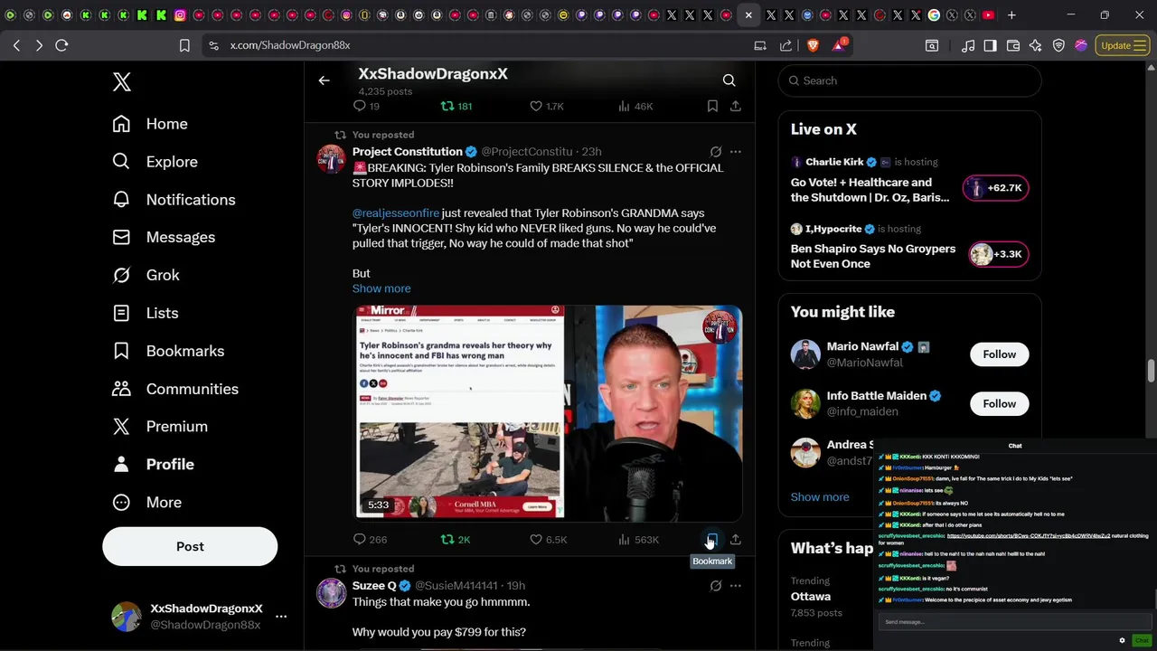Share this page from address bar
The image size is (1157, 651).
tap(785, 45)
